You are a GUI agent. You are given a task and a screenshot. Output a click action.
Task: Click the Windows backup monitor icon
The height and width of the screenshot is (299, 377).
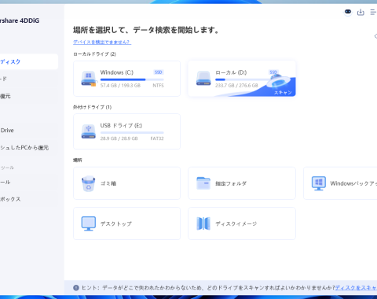click(319, 183)
